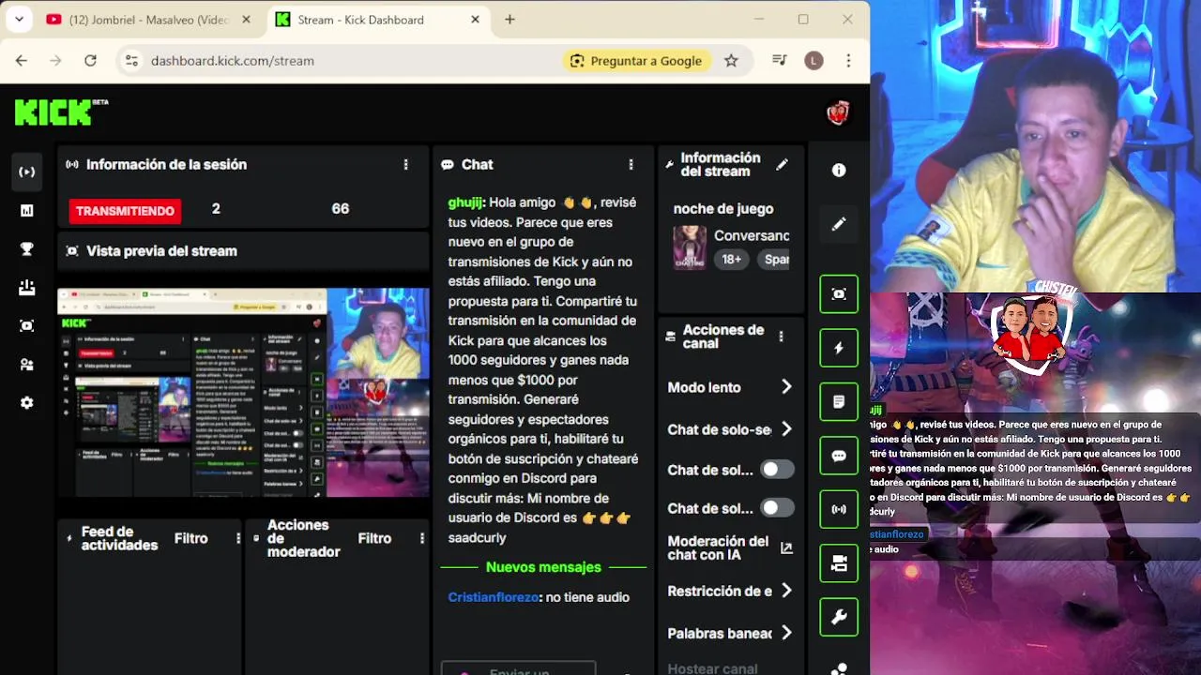
Task: Click the Cristianflorezo username in chat
Action: [494, 596]
